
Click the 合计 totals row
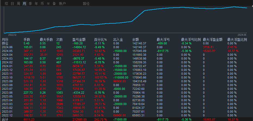coord(5,119)
